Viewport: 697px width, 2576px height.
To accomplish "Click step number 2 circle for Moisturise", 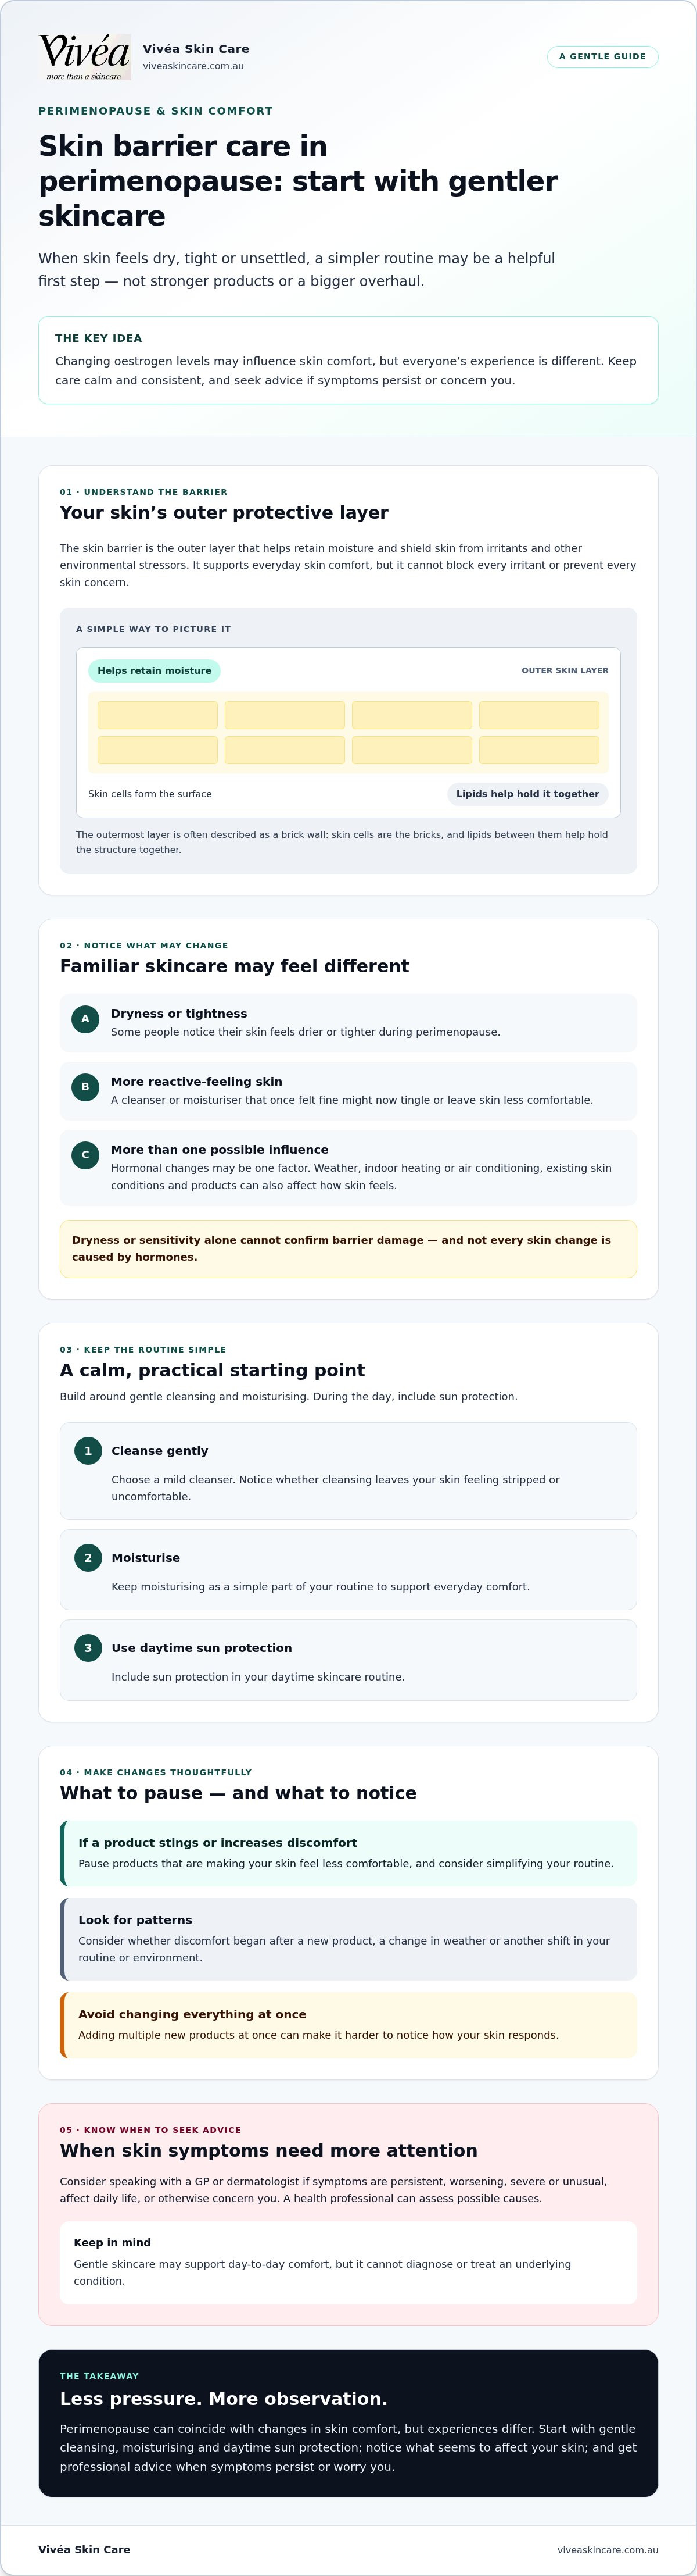I will (88, 1558).
